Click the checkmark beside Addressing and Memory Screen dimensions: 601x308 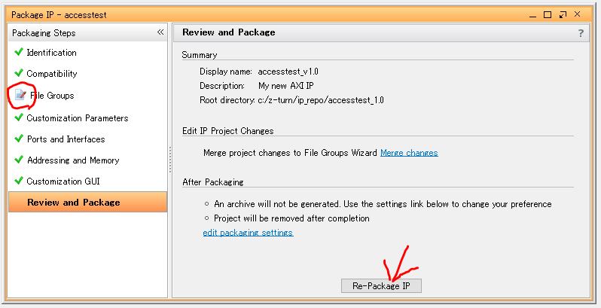pyautogui.click(x=18, y=160)
